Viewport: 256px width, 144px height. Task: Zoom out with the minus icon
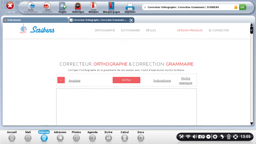tap(208, 137)
